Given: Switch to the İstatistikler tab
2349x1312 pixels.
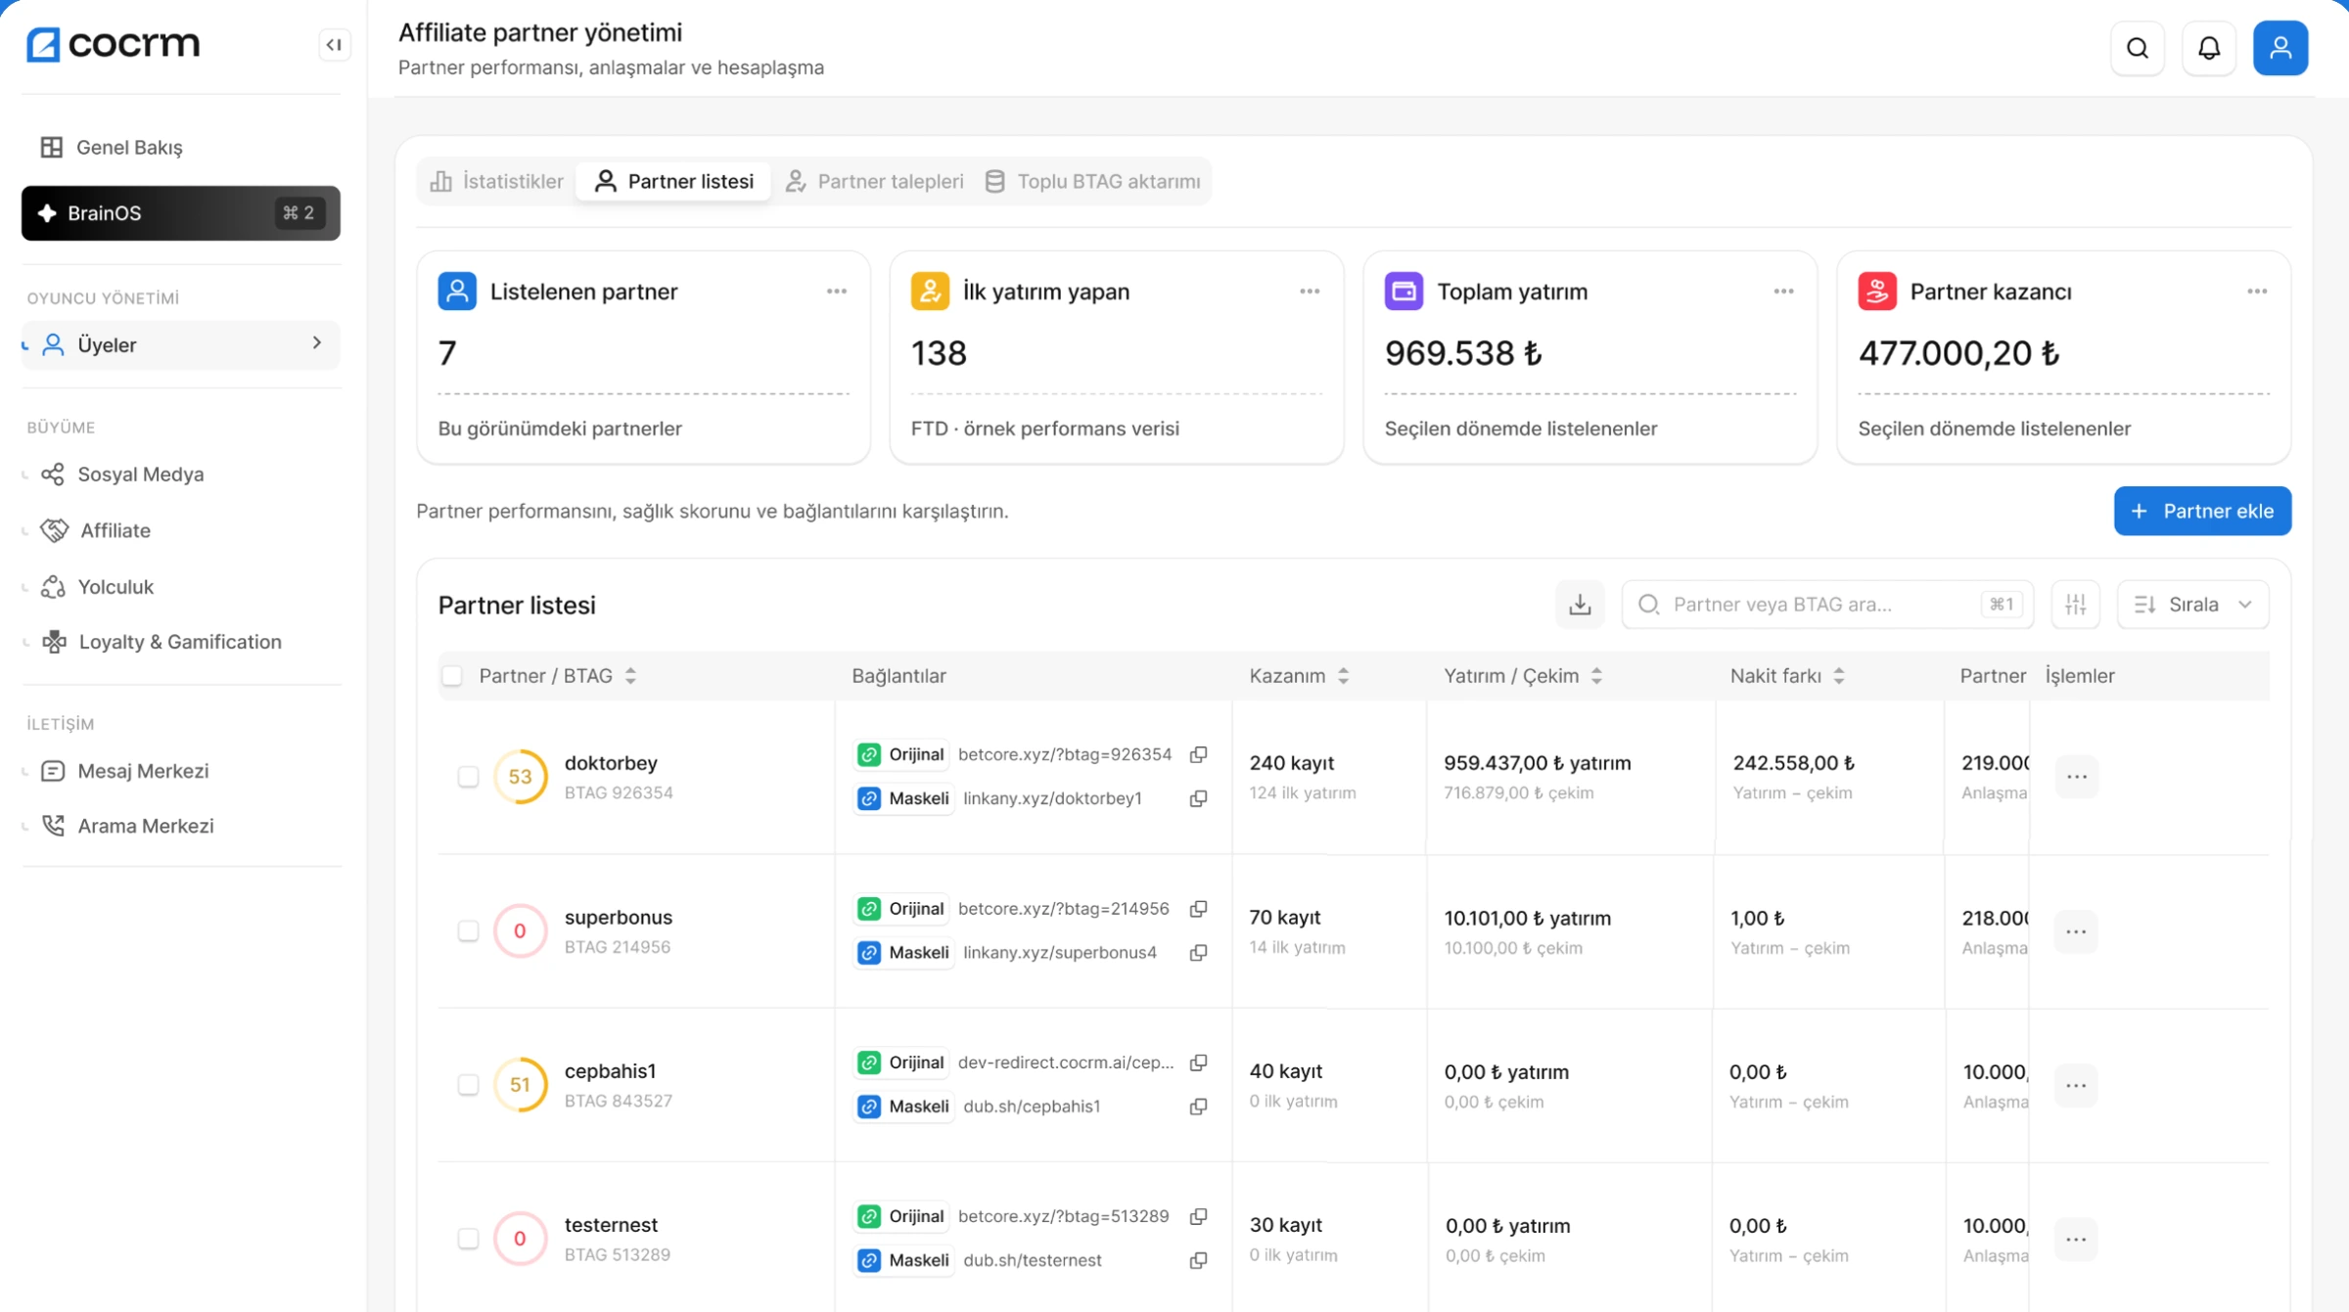Looking at the screenshot, I should point(497,181).
